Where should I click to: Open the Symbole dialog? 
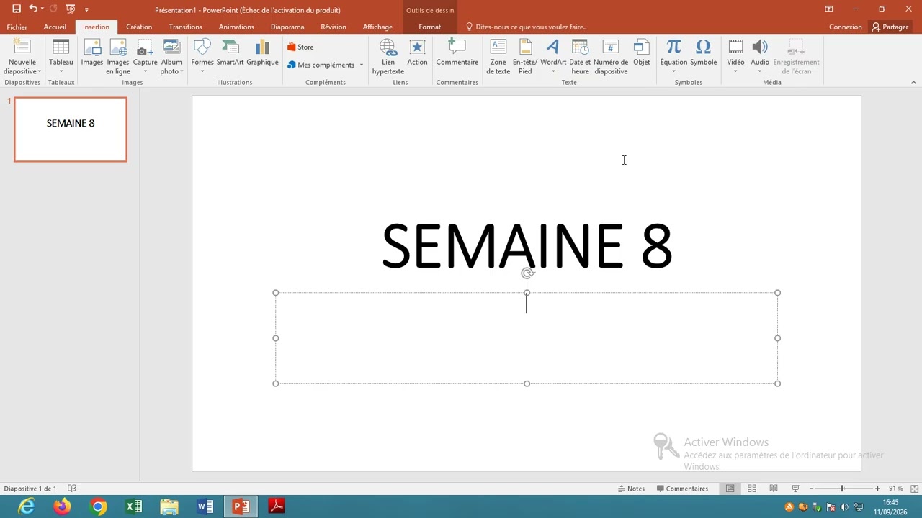[703, 53]
